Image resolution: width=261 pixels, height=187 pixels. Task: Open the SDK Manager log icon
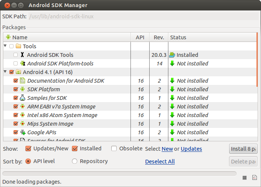[x=255, y=178]
